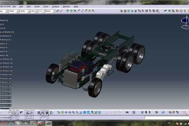This screenshot has height=126, width=189.
Task: Click the Create Multi-View icon
Action: [84, 112]
